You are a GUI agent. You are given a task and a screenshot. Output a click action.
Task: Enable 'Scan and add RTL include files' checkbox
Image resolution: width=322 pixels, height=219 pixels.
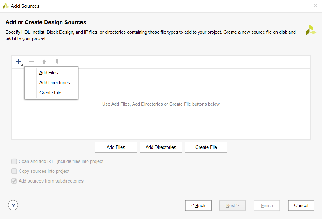14,161
